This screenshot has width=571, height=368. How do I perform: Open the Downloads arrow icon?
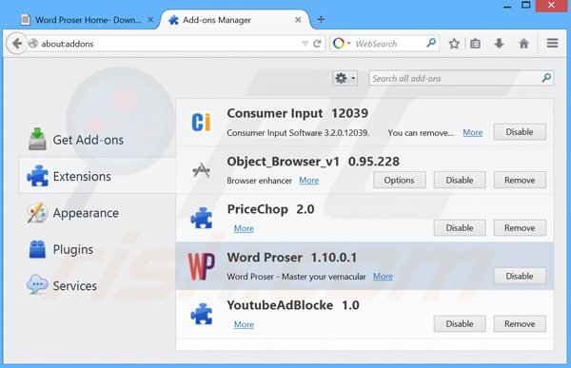pos(500,44)
